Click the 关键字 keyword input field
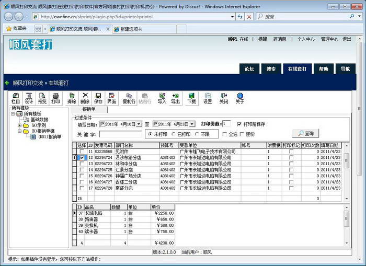 coord(121,134)
